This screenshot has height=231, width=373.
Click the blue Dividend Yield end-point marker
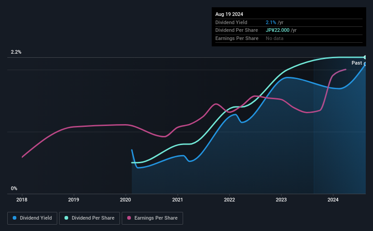pyautogui.click(x=365, y=64)
